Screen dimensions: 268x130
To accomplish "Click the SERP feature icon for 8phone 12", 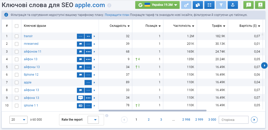I will tap(80, 75).
